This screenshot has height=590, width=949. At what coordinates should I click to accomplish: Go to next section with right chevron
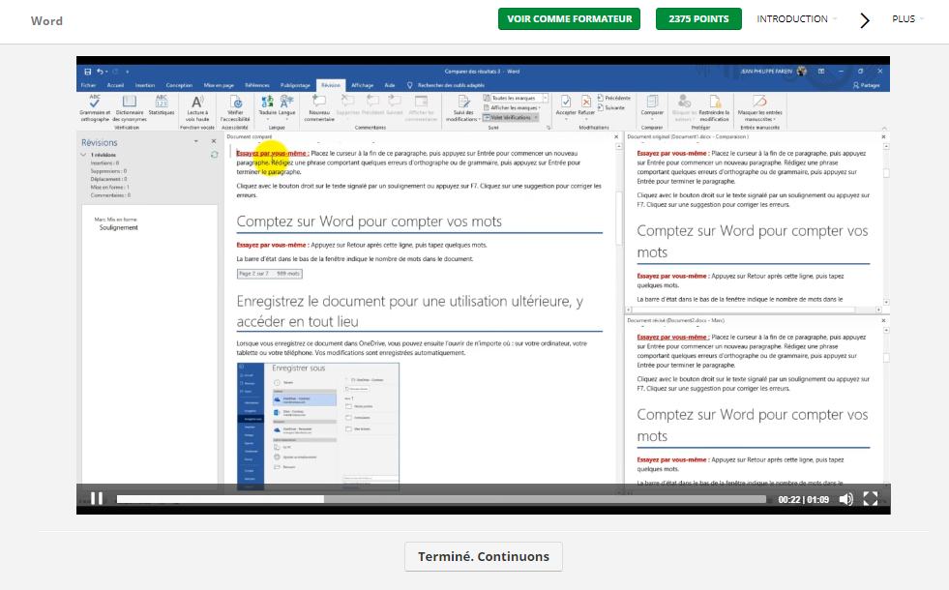pyautogui.click(x=865, y=20)
